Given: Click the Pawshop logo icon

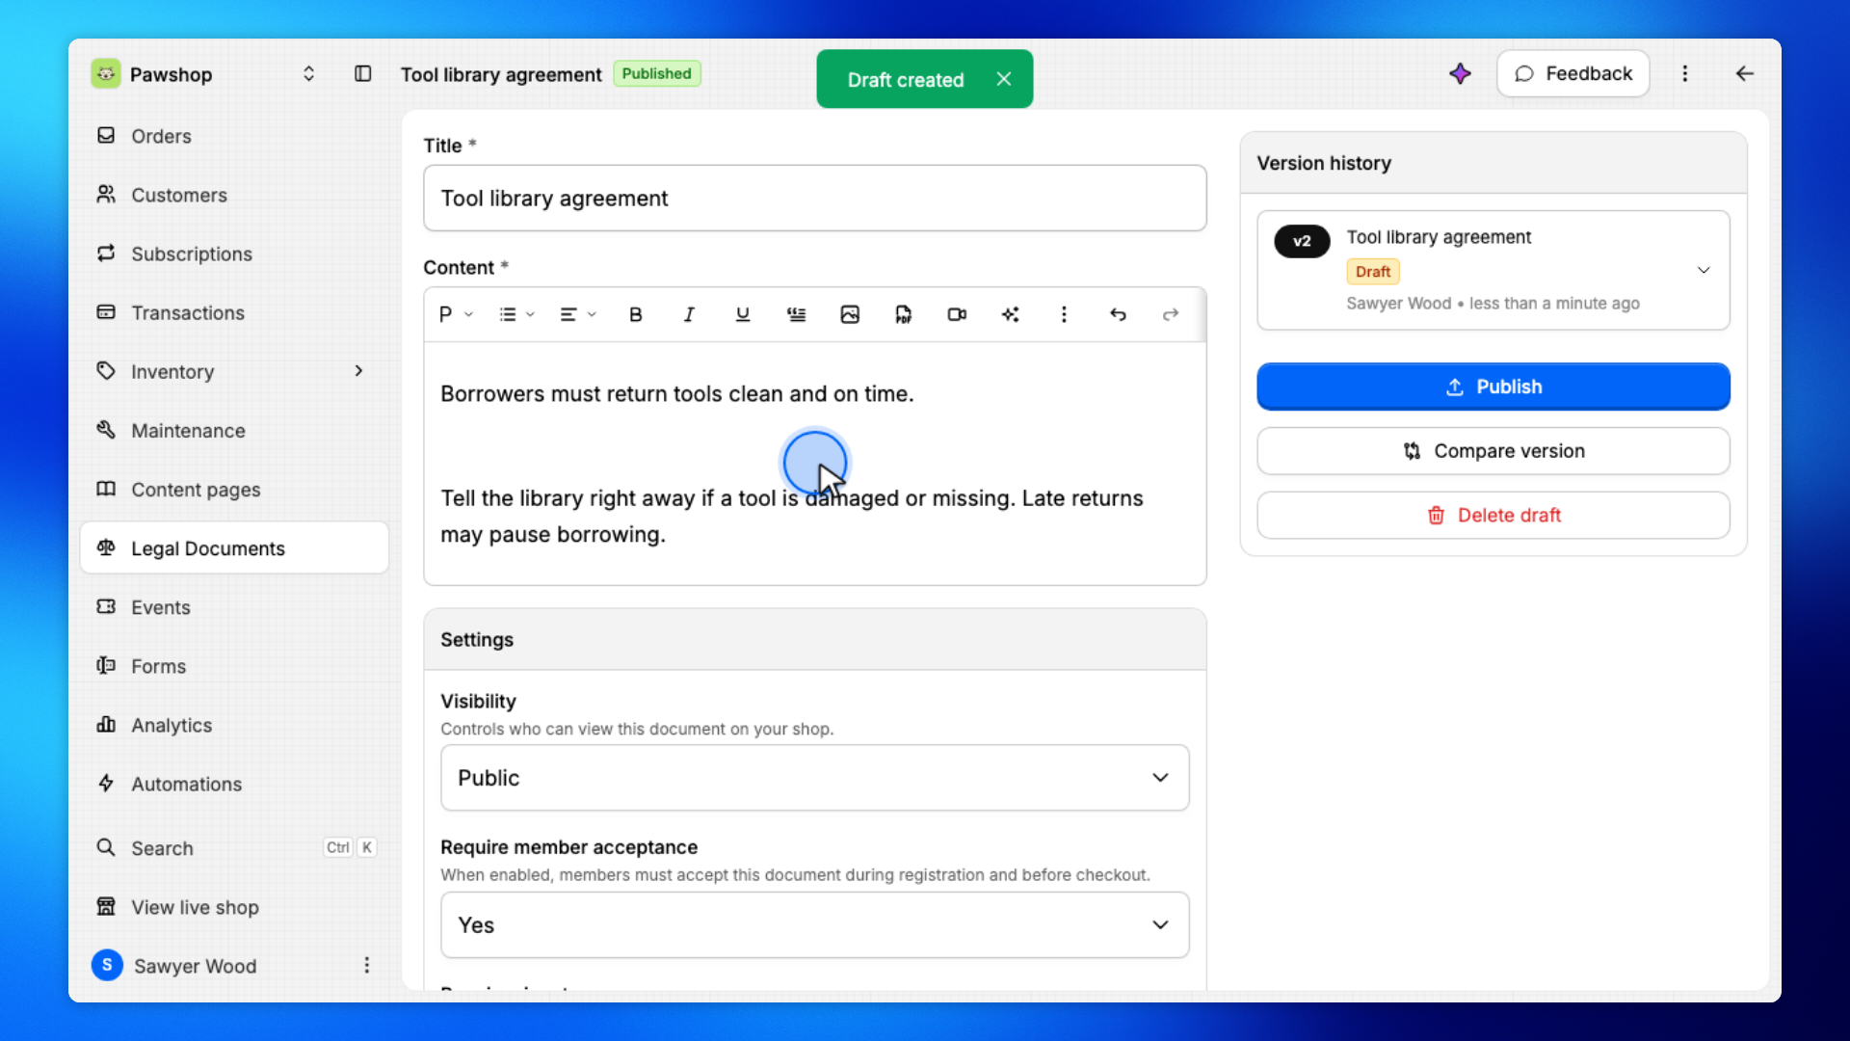Looking at the screenshot, I should 106,74.
